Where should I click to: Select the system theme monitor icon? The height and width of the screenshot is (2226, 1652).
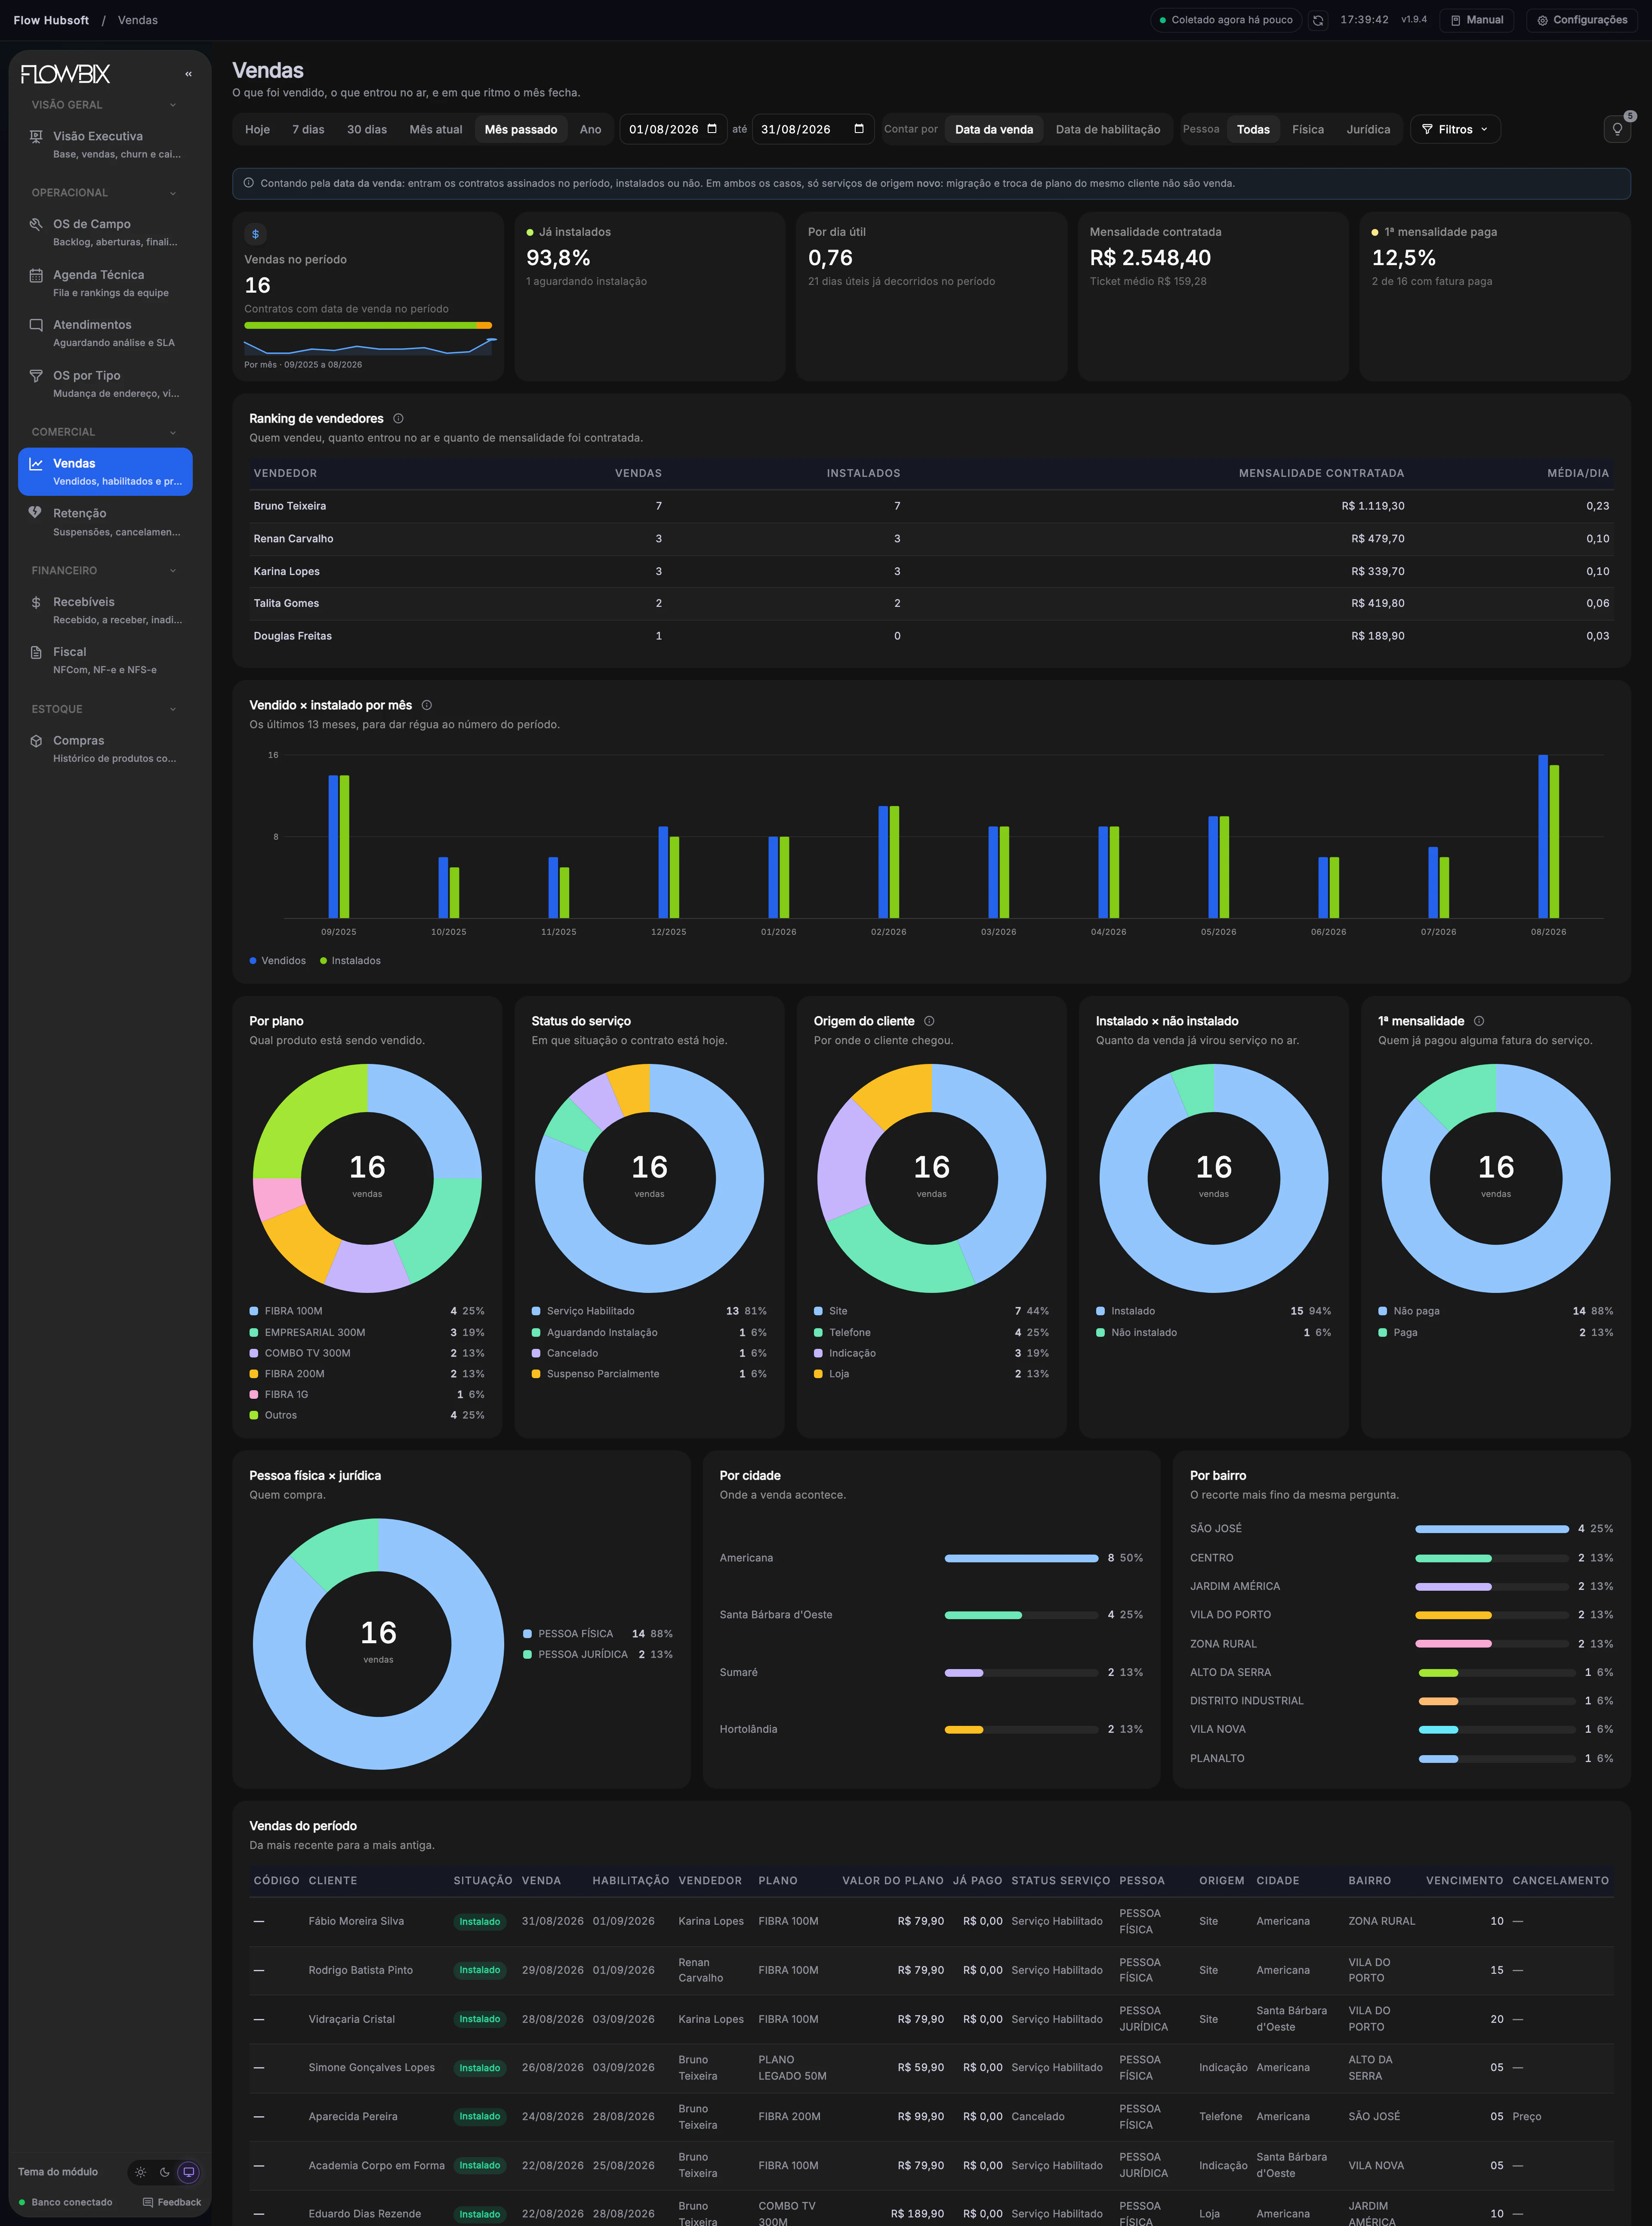coord(188,2172)
